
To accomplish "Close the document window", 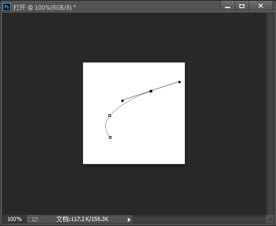I will point(261,6).
